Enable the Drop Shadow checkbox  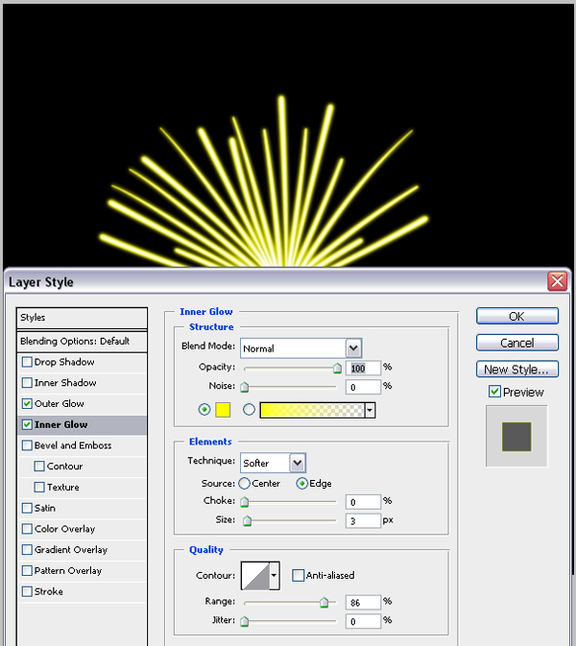27,362
